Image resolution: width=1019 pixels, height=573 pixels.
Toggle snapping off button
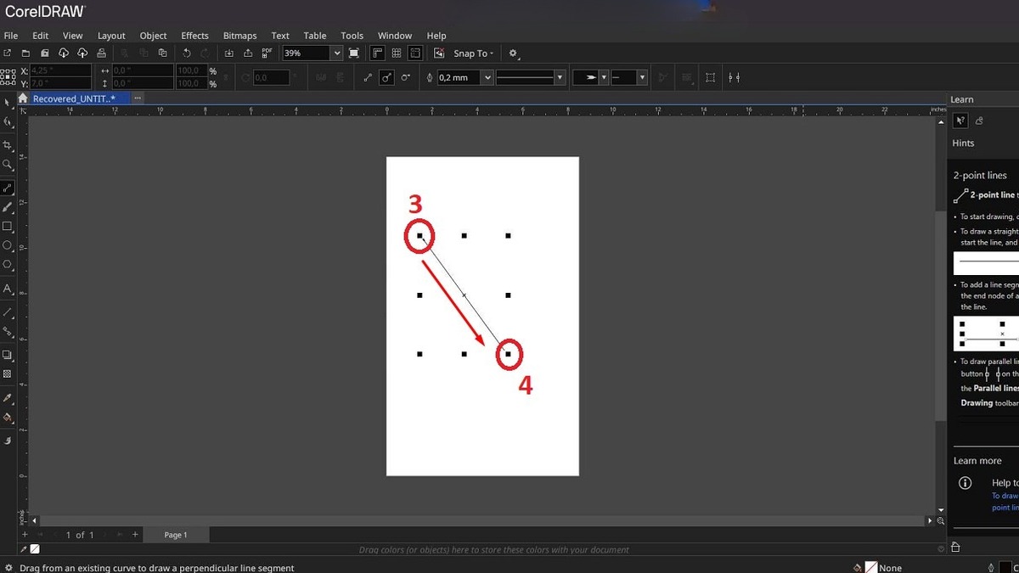coord(439,53)
